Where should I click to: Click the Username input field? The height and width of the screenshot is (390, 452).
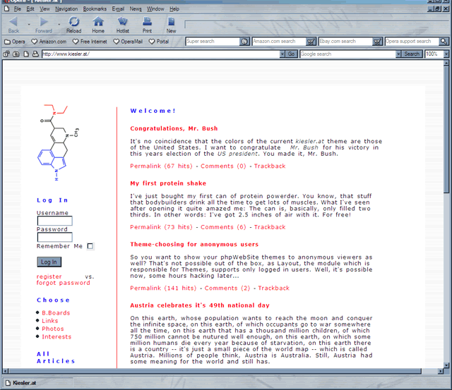click(54, 221)
